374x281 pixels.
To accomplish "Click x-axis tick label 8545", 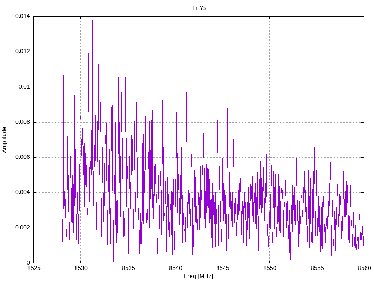I will tap(223, 268).
